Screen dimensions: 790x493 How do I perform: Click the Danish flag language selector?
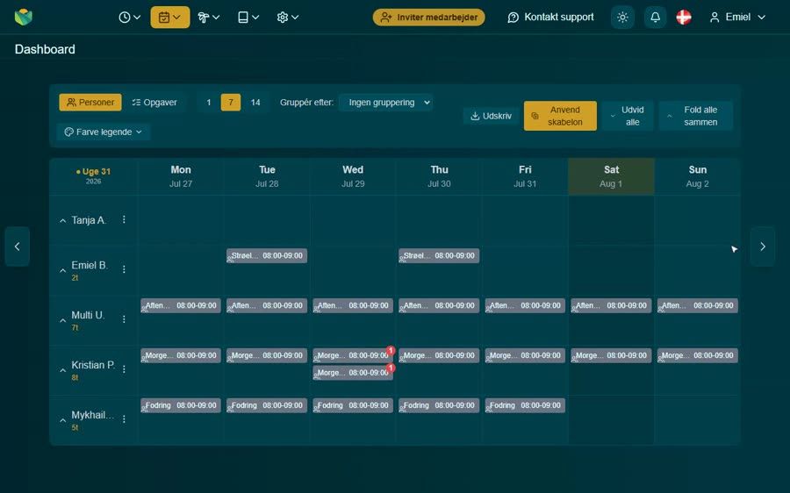pos(683,18)
